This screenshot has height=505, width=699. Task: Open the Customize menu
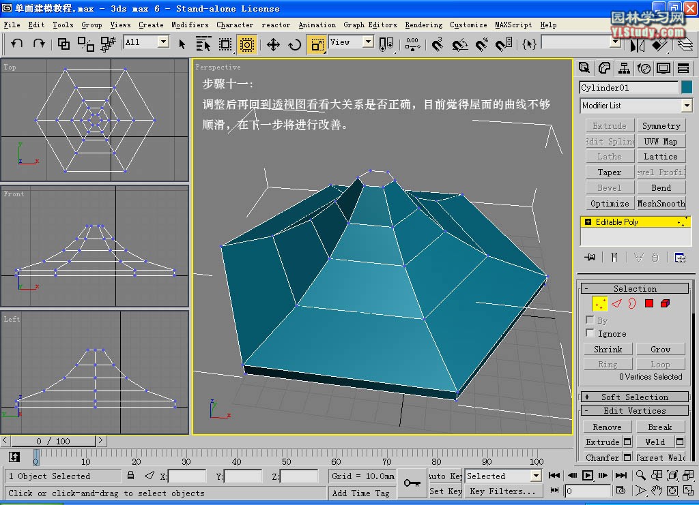click(x=468, y=25)
